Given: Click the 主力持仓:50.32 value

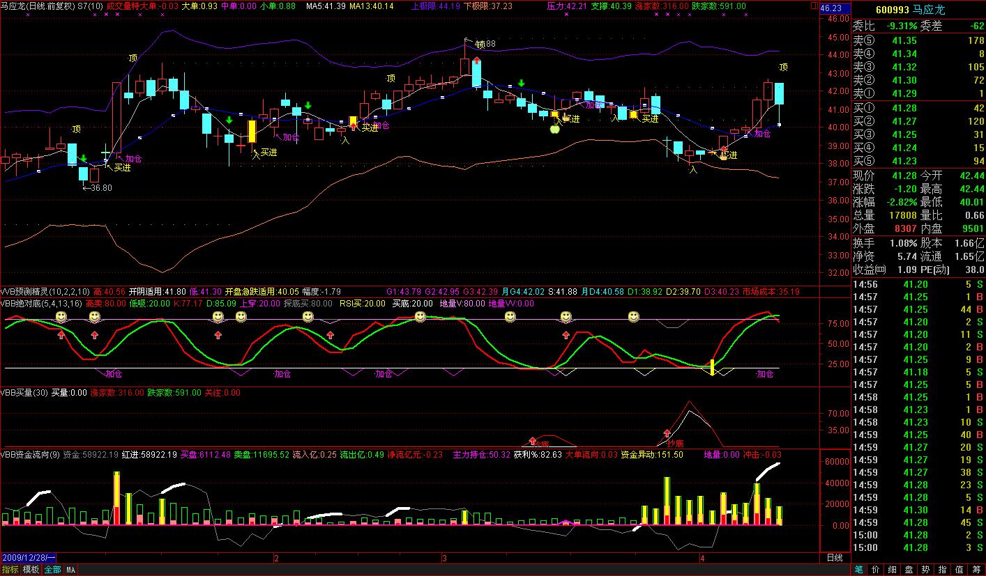Looking at the screenshot, I should [482, 455].
